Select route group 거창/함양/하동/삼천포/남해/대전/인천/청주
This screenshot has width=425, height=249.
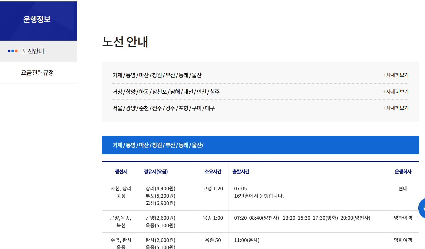(166, 92)
